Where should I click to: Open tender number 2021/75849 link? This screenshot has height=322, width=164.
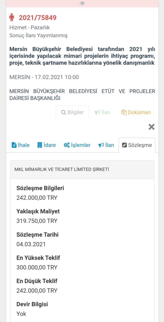(38, 18)
